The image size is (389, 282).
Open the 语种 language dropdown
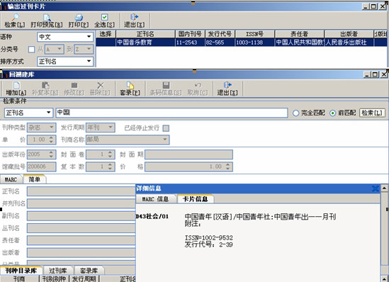89,37
